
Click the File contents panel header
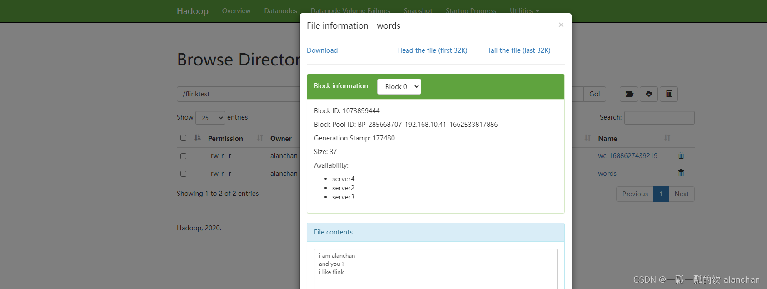435,232
